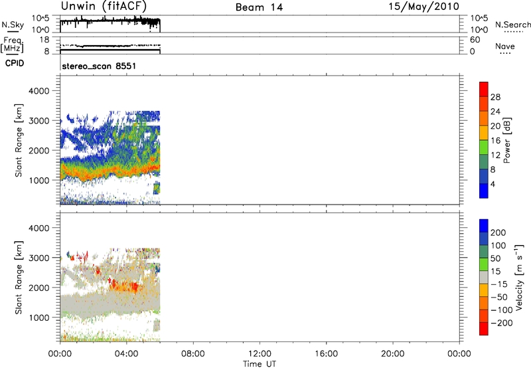The width and height of the screenshot is (531, 368).
Task: Click the 18 tick on the frequency axis
Action: point(44,40)
